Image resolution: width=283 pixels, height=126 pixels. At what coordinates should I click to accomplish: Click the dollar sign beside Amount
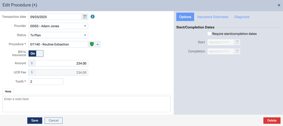pos(32,63)
